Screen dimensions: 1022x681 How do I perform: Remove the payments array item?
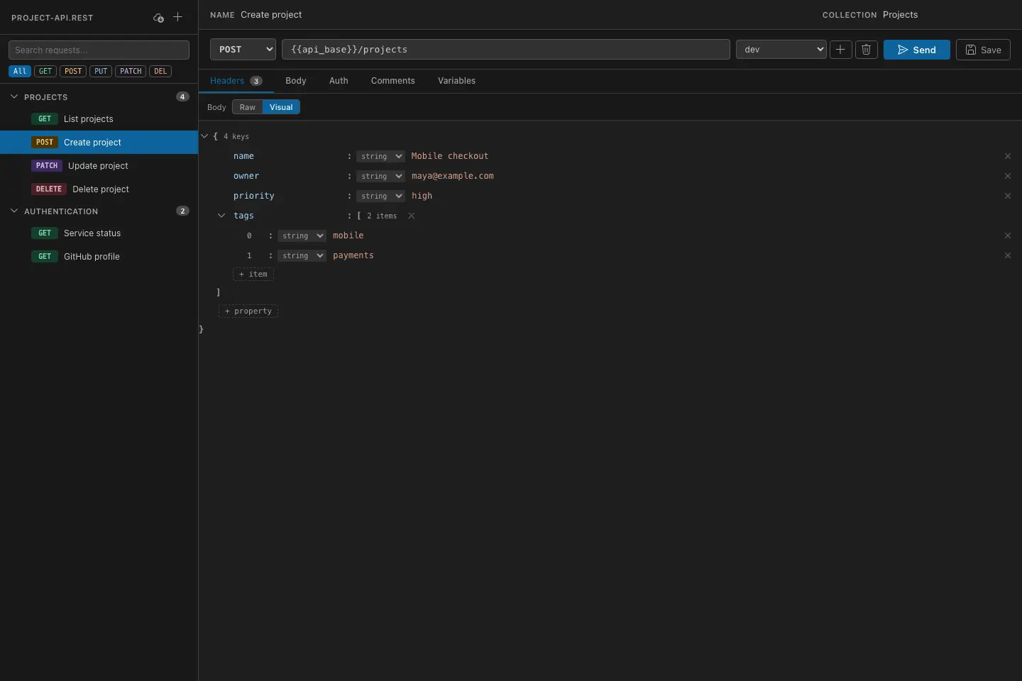tap(1008, 255)
